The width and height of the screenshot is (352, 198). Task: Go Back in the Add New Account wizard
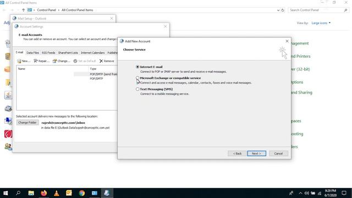[237, 153]
